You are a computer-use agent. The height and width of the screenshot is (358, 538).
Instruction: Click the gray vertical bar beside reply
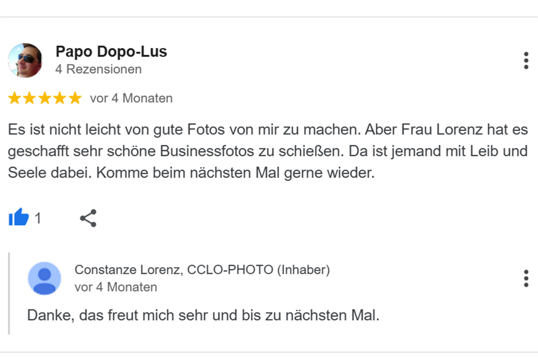(x=9, y=293)
